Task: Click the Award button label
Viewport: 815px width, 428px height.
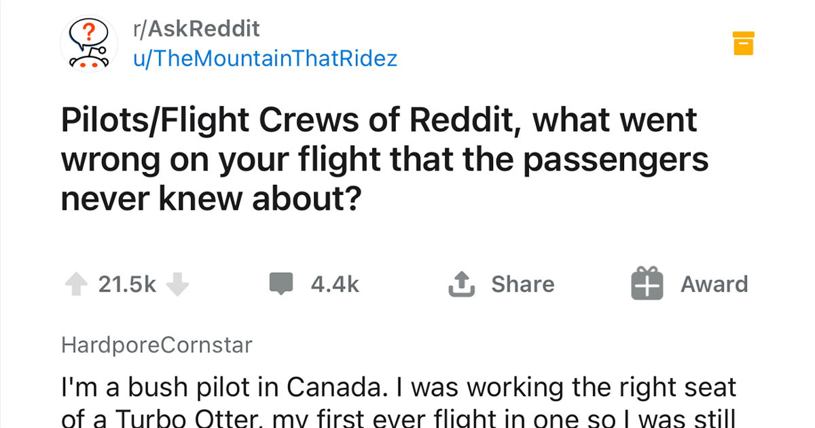Action: [713, 284]
